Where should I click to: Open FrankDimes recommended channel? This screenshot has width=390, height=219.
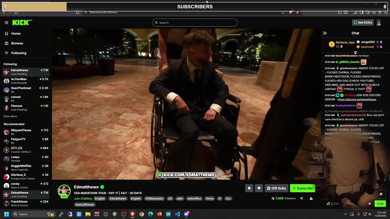(26, 203)
